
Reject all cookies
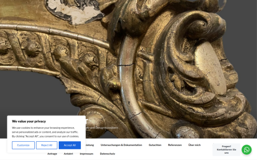[47, 145]
